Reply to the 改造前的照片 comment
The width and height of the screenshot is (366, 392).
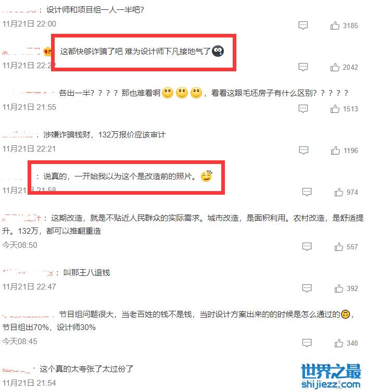click(x=307, y=192)
